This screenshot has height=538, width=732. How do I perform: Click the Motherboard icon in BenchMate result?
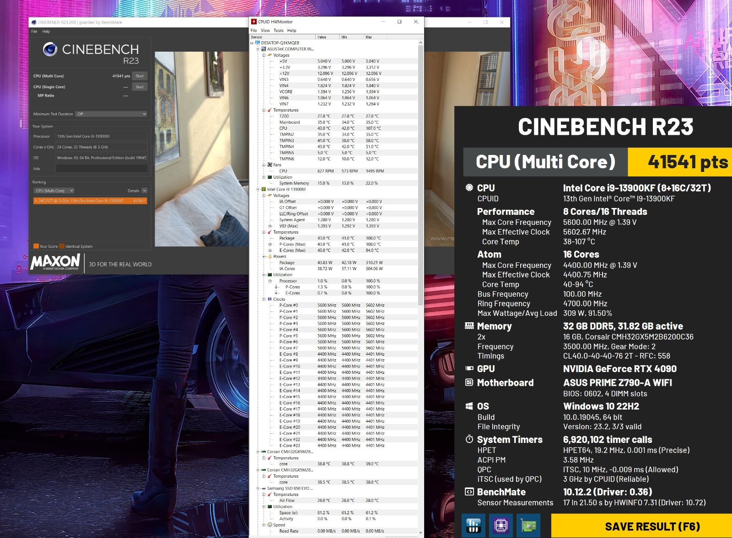(469, 383)
